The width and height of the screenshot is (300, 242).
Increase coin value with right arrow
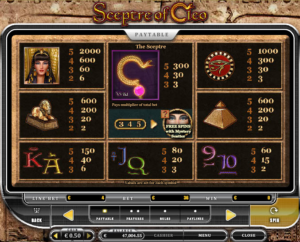(89, 236)
